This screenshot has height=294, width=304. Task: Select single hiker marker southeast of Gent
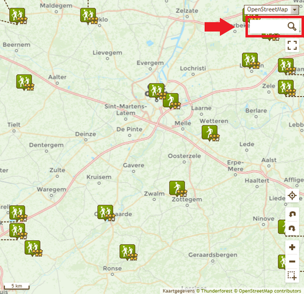(x=171, y=100)
